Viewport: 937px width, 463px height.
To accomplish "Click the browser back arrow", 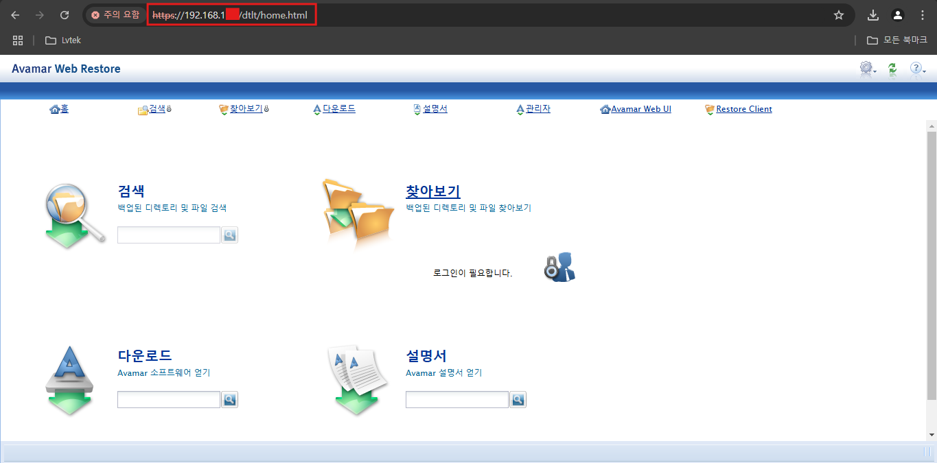I will tap(15, 15).
